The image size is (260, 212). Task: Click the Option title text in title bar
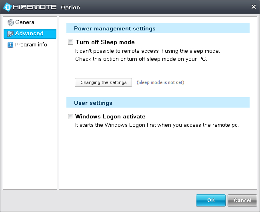(x=70, y=8)
